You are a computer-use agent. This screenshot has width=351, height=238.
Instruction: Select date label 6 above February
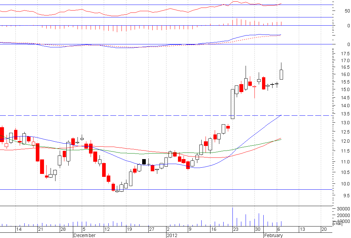click(279, 229)
